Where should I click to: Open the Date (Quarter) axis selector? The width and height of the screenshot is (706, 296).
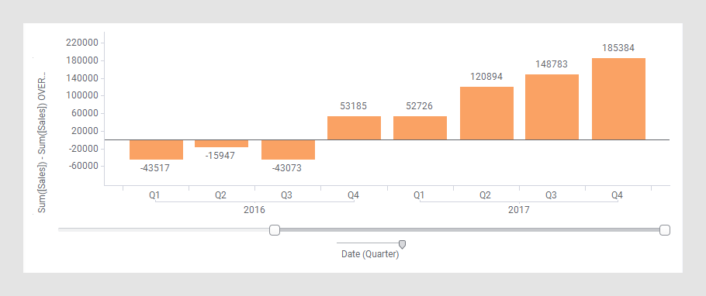coord(370,254)
